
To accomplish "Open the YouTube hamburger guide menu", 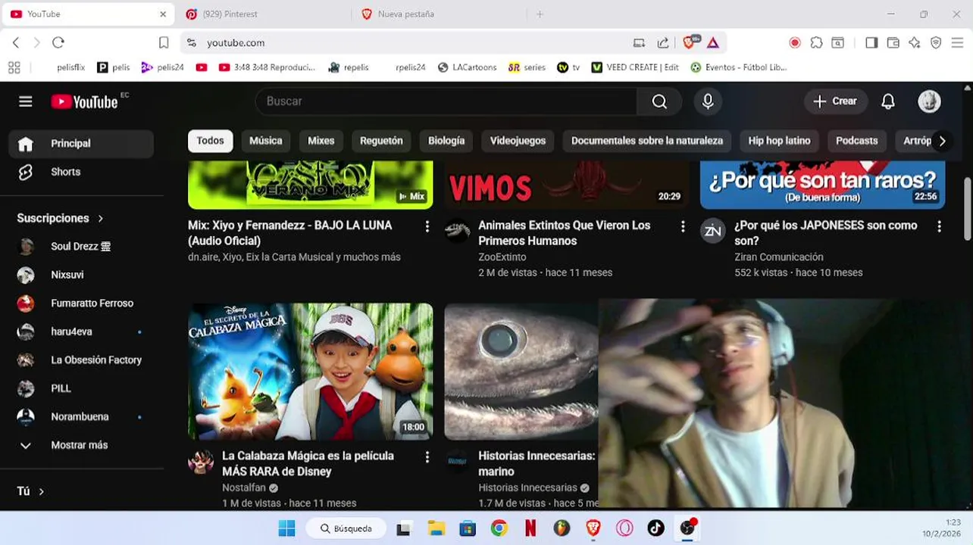I will (26, 101).
